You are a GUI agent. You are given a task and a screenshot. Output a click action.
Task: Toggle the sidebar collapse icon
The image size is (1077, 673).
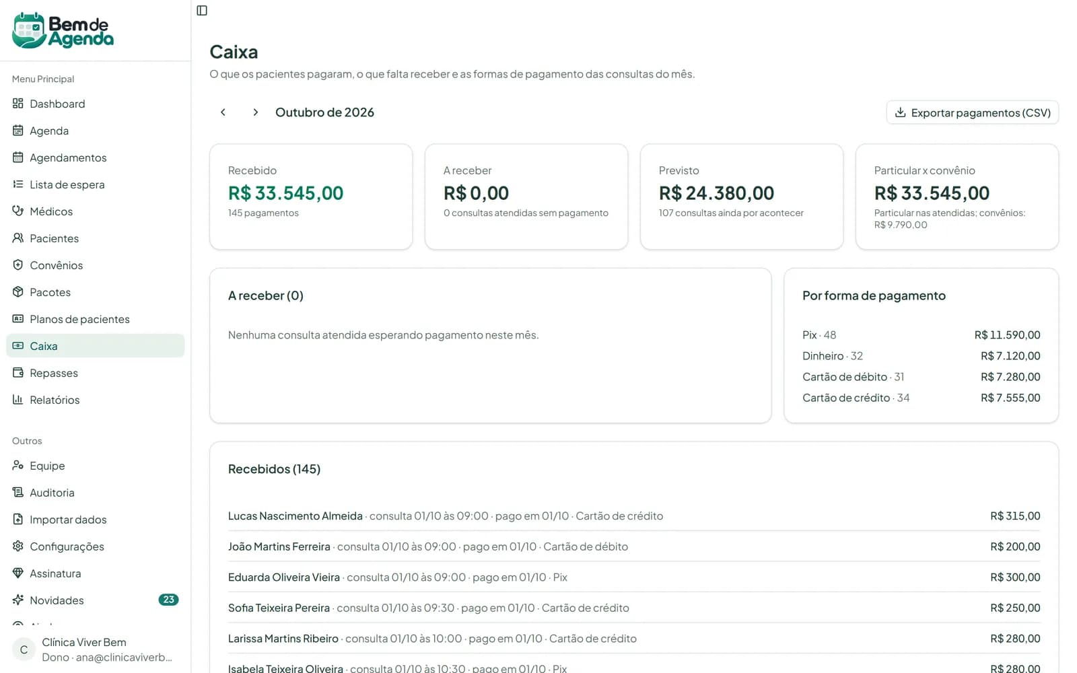pyautogui.click(x=202, y=10)
